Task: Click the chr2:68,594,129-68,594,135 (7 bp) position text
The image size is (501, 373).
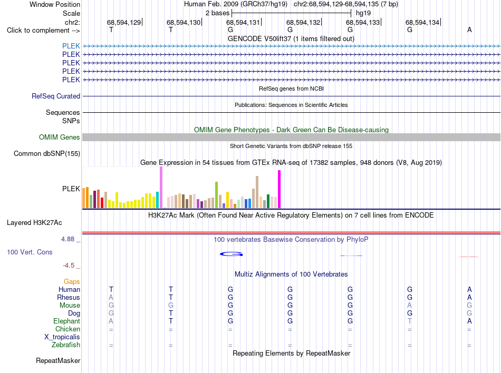Action: [x=346, y=4]
